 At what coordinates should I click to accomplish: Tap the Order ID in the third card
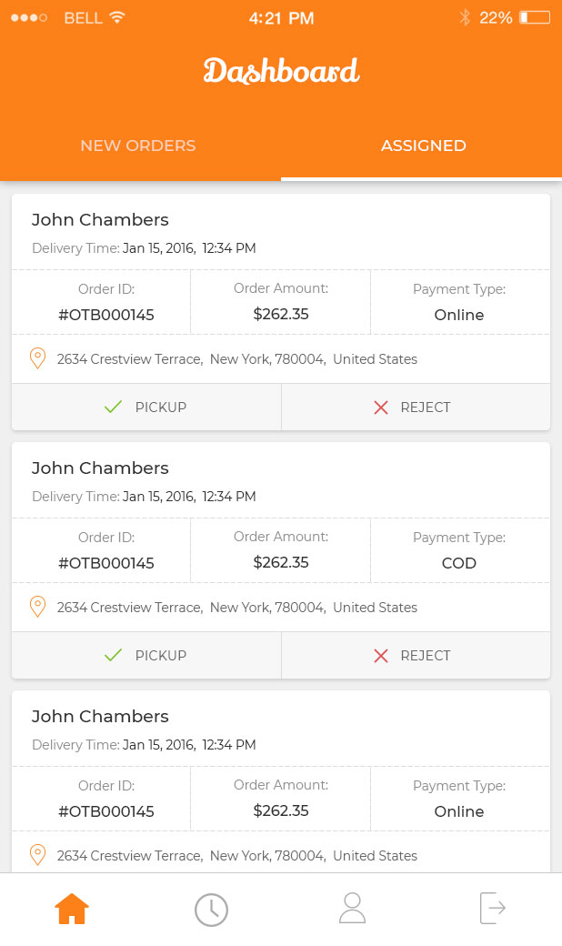tap(106, 811)
